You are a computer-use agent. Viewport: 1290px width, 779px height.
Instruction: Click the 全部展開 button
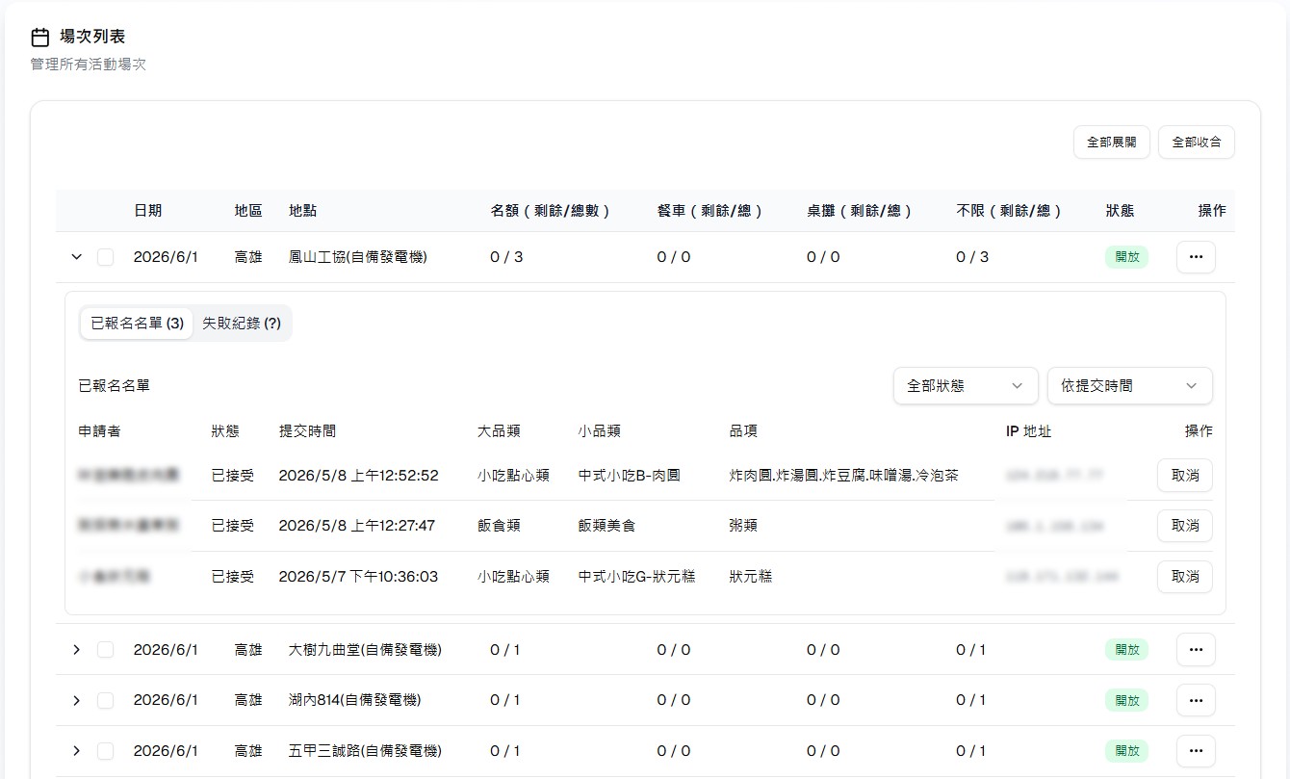coord(1112,142)
